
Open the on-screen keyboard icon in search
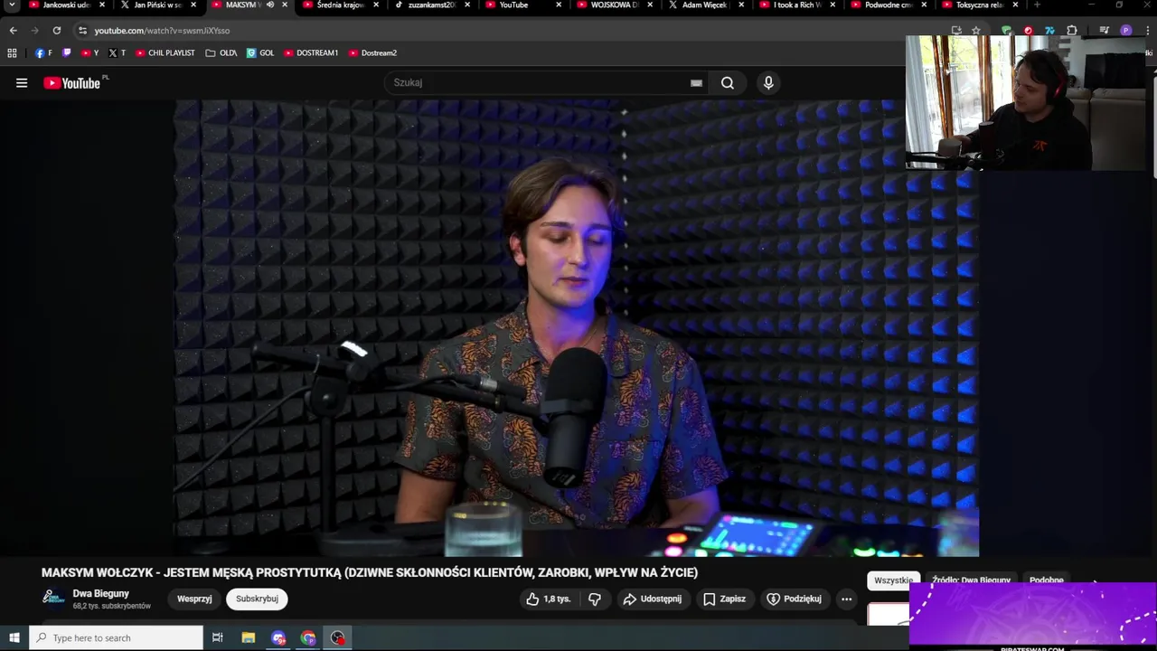(x=696, y=83)
